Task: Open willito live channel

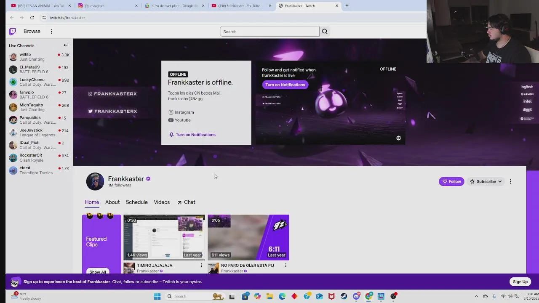Action: (39, 57)
